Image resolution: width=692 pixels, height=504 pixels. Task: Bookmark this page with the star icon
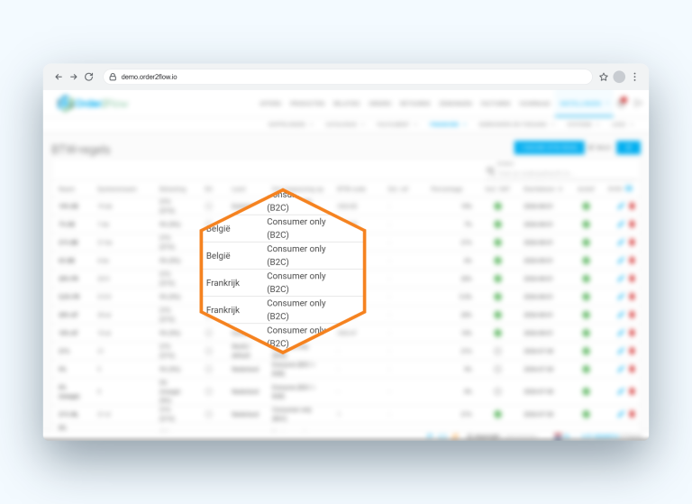pyautogui.click(x=604, y=77)
